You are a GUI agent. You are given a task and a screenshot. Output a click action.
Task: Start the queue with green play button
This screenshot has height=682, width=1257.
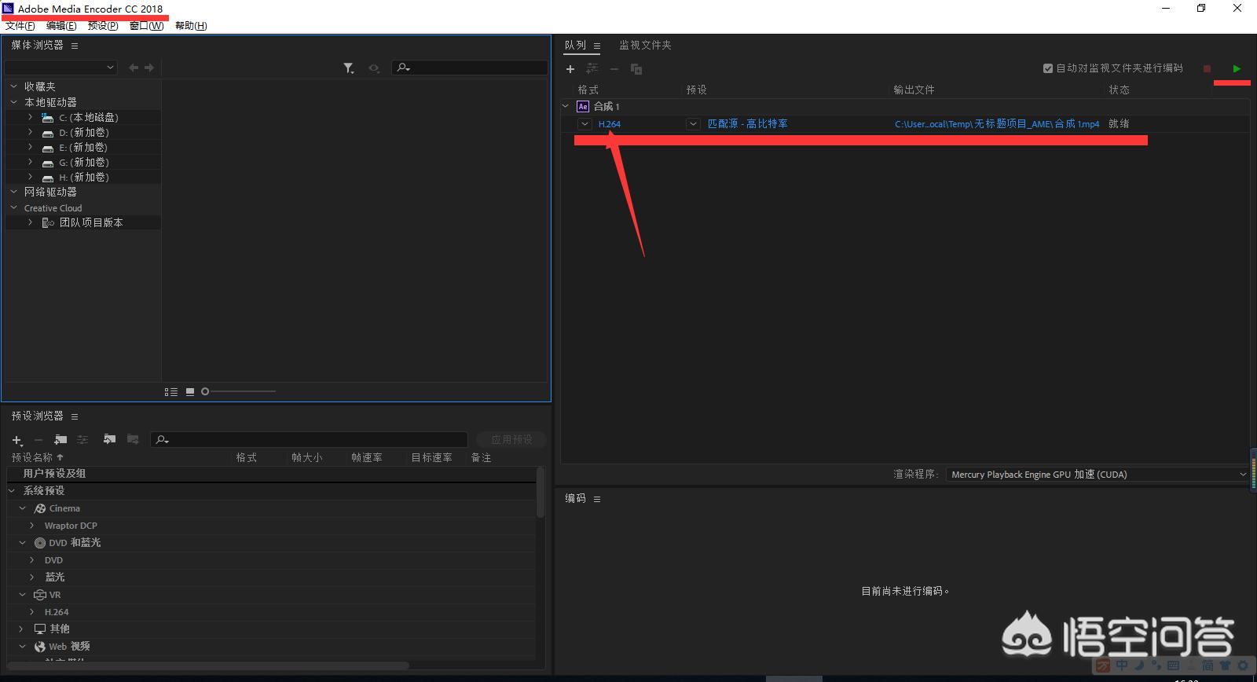(1237, 69)
